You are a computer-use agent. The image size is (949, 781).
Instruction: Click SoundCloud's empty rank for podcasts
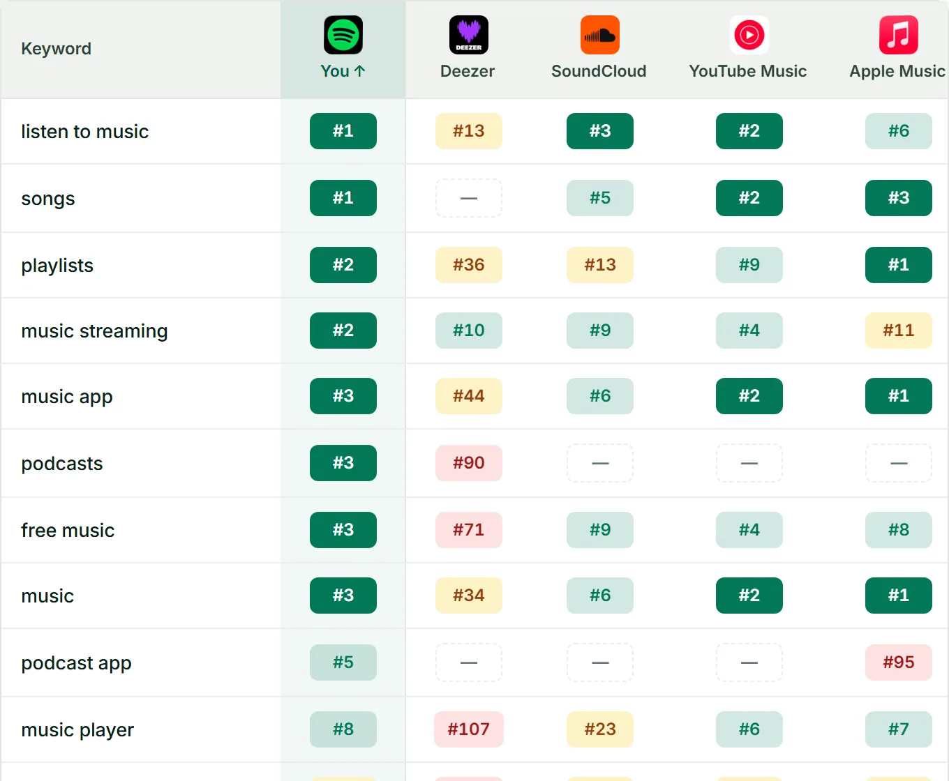point(600,463)
